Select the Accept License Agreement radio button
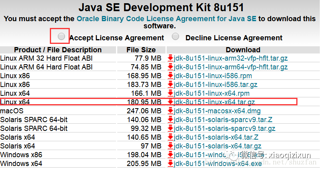This screenshot has height=170, width=321. [x=61, y=36]
